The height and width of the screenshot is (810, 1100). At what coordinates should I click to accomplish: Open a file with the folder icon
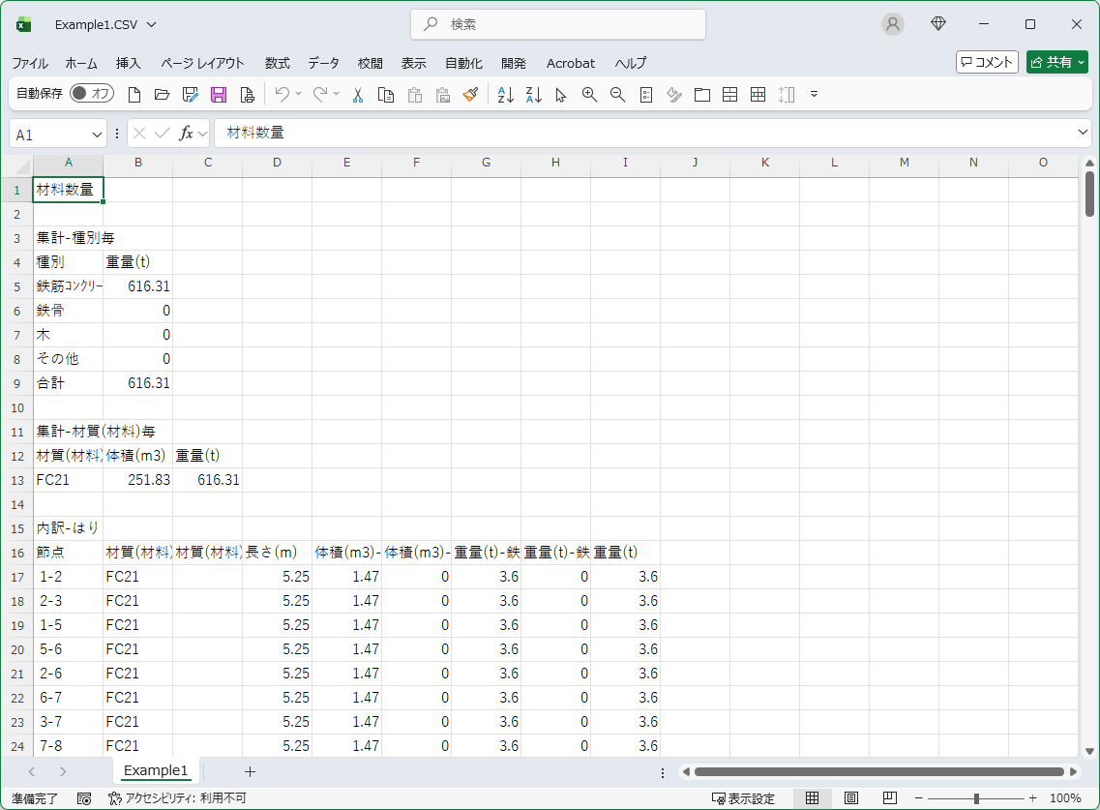pos(163,94)
